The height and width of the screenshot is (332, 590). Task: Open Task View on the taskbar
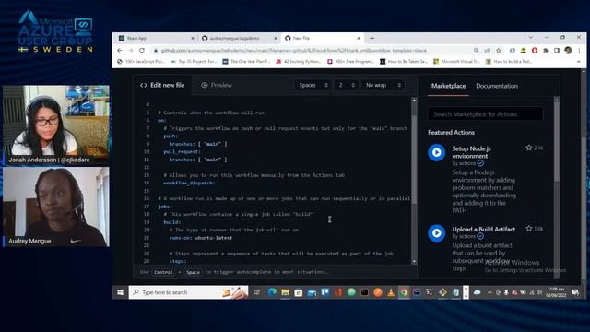[x=256, y=292]
